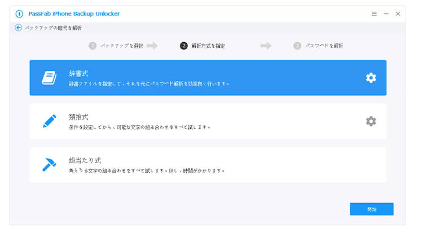Viewport: 431px width, 234px height.
Task: Go back using the circular arrow icon
Action: [19, 28]
